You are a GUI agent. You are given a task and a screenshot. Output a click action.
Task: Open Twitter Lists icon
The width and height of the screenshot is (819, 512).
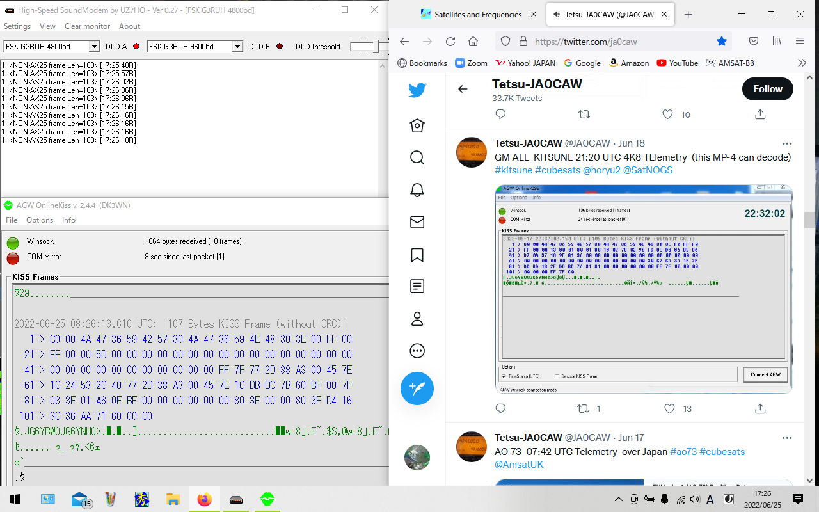coord(417,286)
